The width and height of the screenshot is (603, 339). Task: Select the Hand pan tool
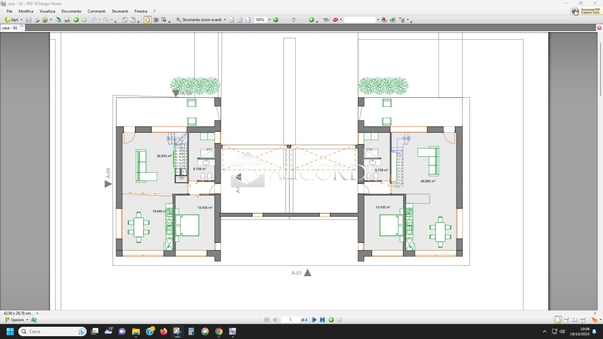(147, 20)
